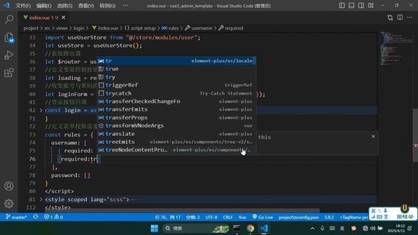Open changes compare icon in editor toolbar
The height and width of the screenshot is (235, 418).
click(x=390, y=18)
